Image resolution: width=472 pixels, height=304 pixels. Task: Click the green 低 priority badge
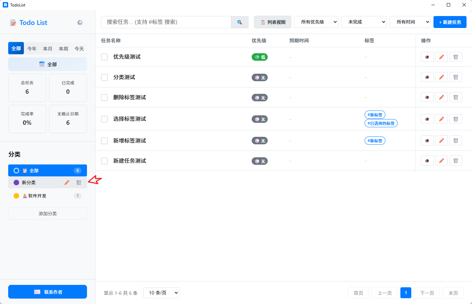[260, 57]
